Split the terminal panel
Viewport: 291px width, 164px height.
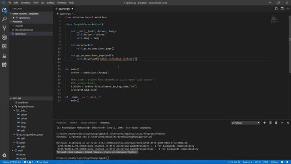[271, 123]
